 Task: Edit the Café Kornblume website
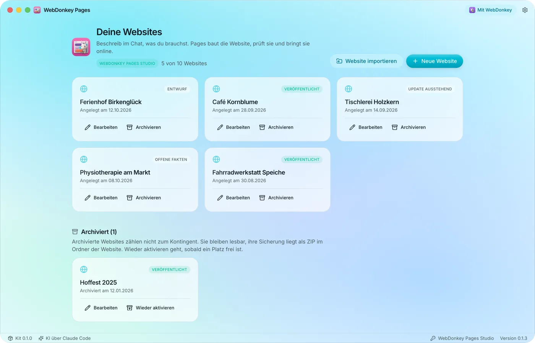[x=233, y=127]
